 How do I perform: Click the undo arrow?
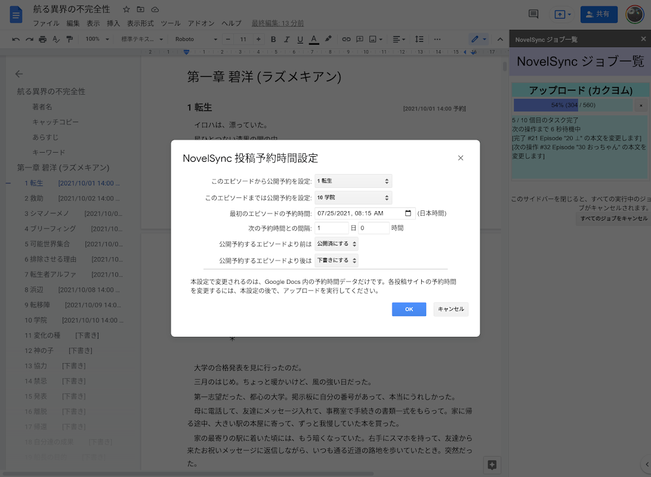tap(16, 39)
